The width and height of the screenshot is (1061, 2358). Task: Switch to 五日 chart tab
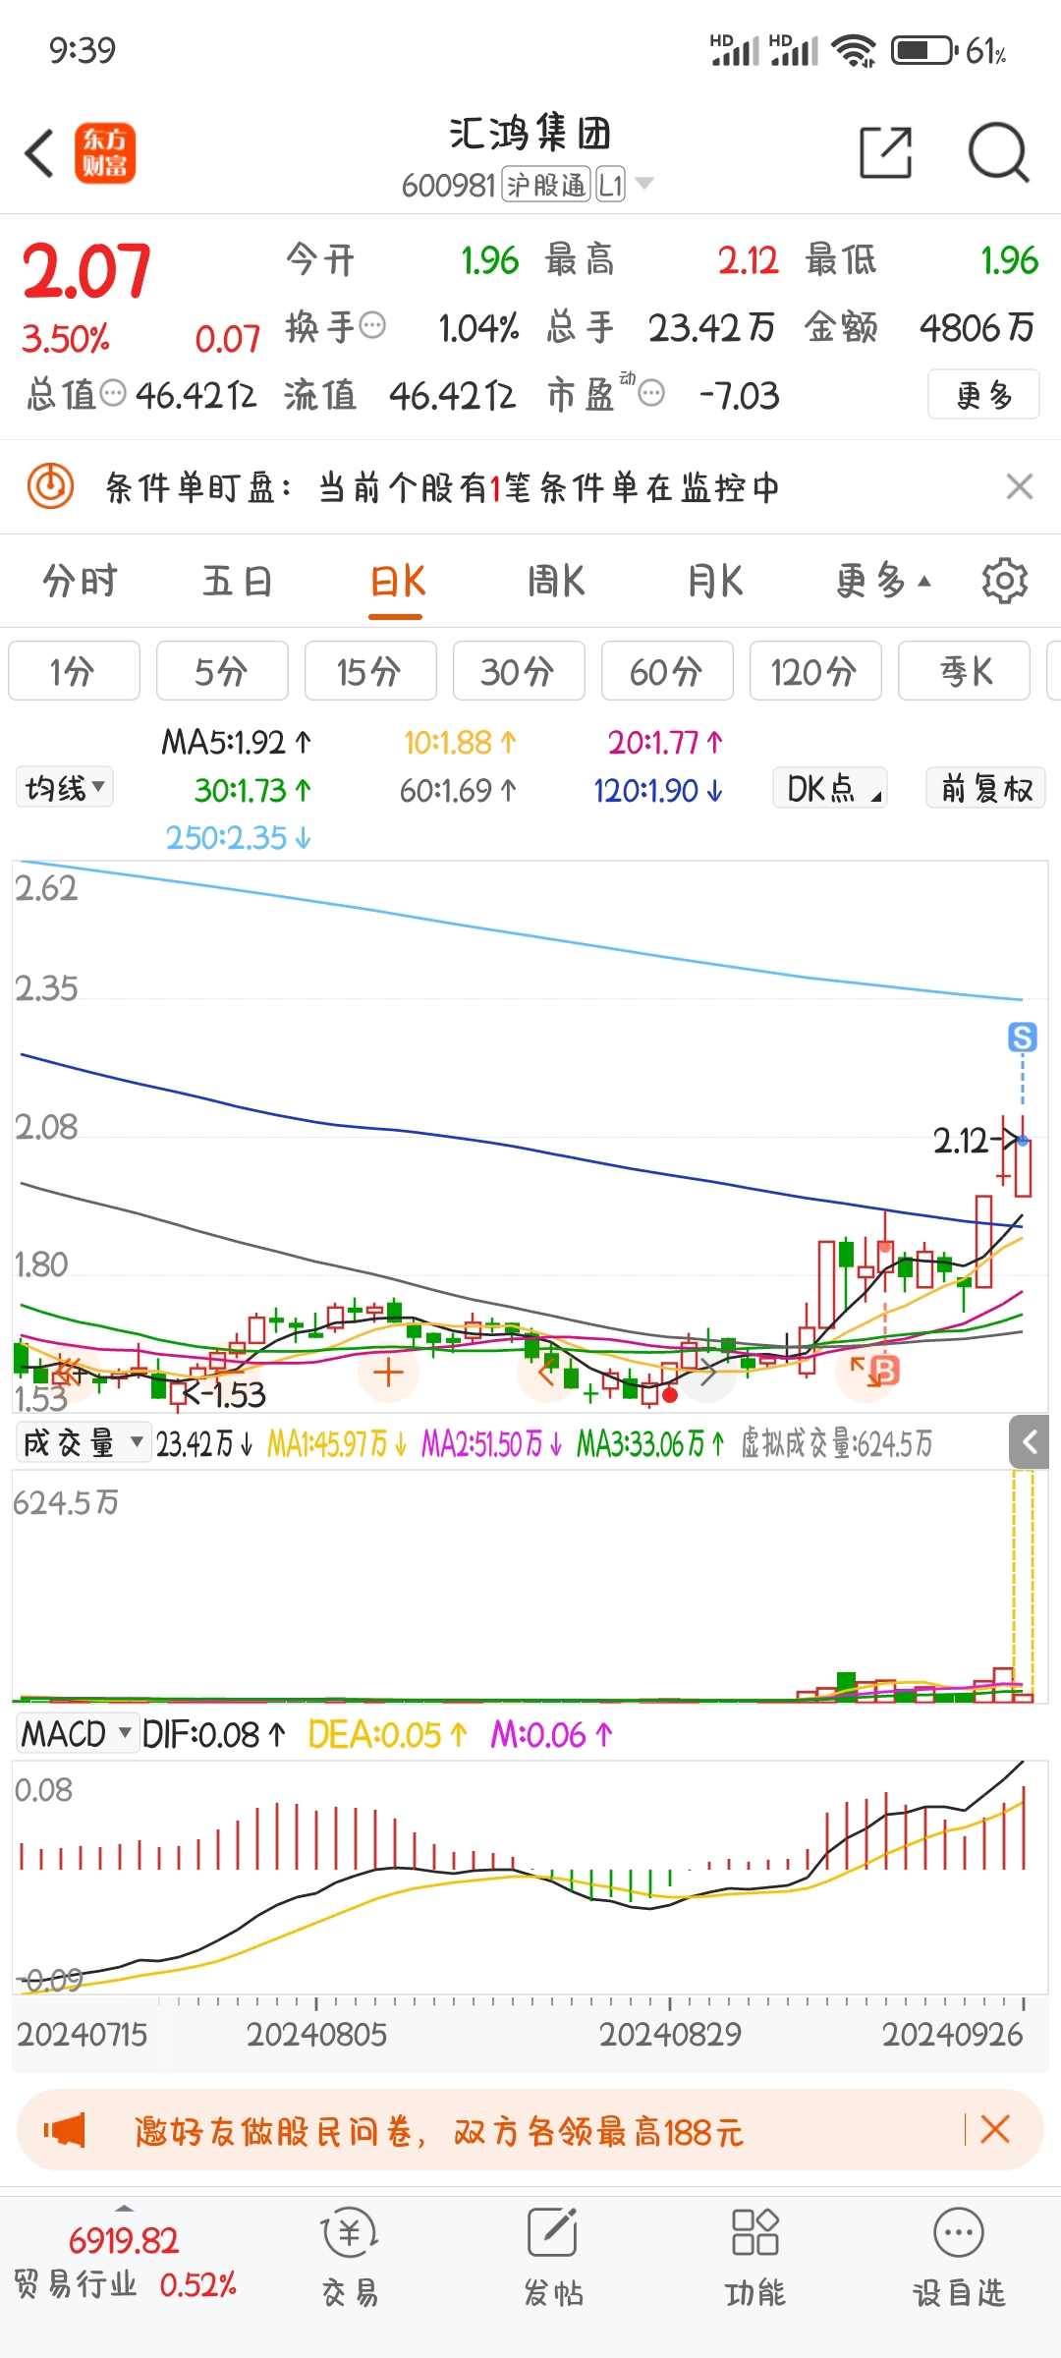(237, 581)
